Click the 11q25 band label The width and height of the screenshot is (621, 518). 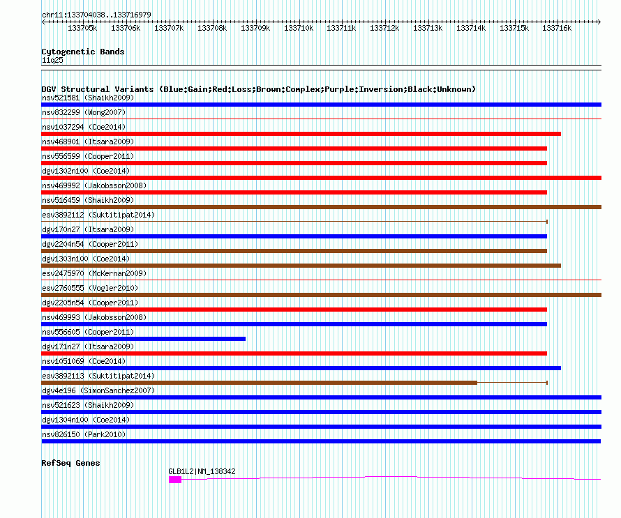pyautogui.click(x=52, y=60)
